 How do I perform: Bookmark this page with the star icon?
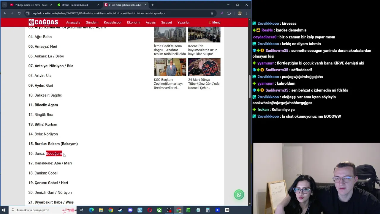click(212, 13)
